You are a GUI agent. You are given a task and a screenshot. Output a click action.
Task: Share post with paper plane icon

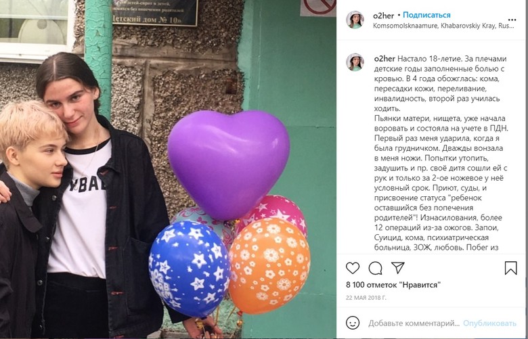[397, 268]
